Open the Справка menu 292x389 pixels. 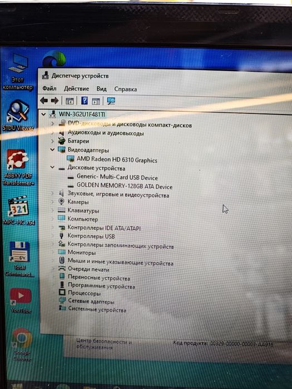(x=125, y=89)
